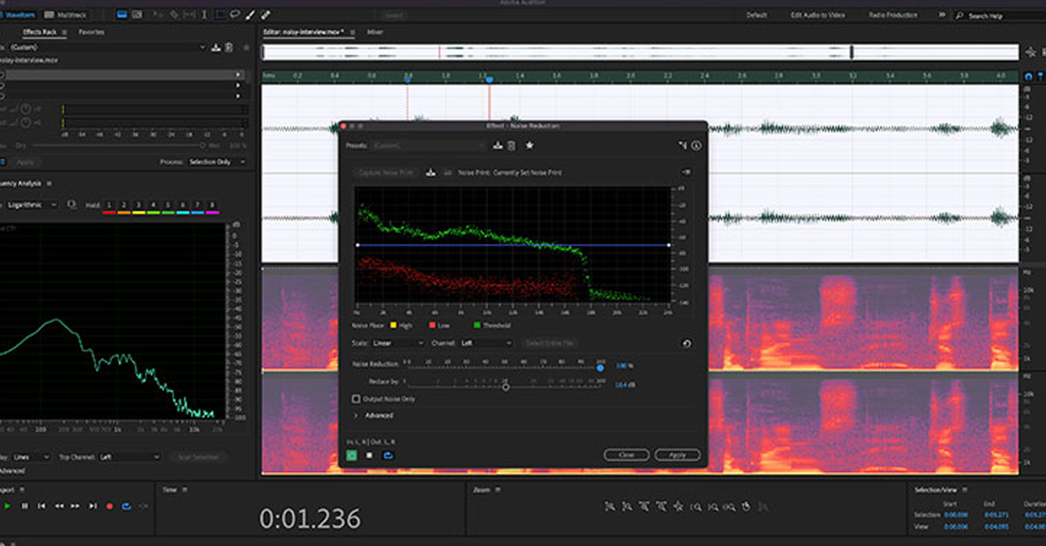Enable the Output Noise Only checkbox
The height and width of the screenshot is (546, 1046).
point(356,399)
